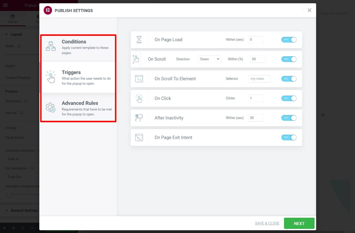Toggle the On Scroll trigger switch
Viewport: 355px width, 233px height.
pos(289,59)
